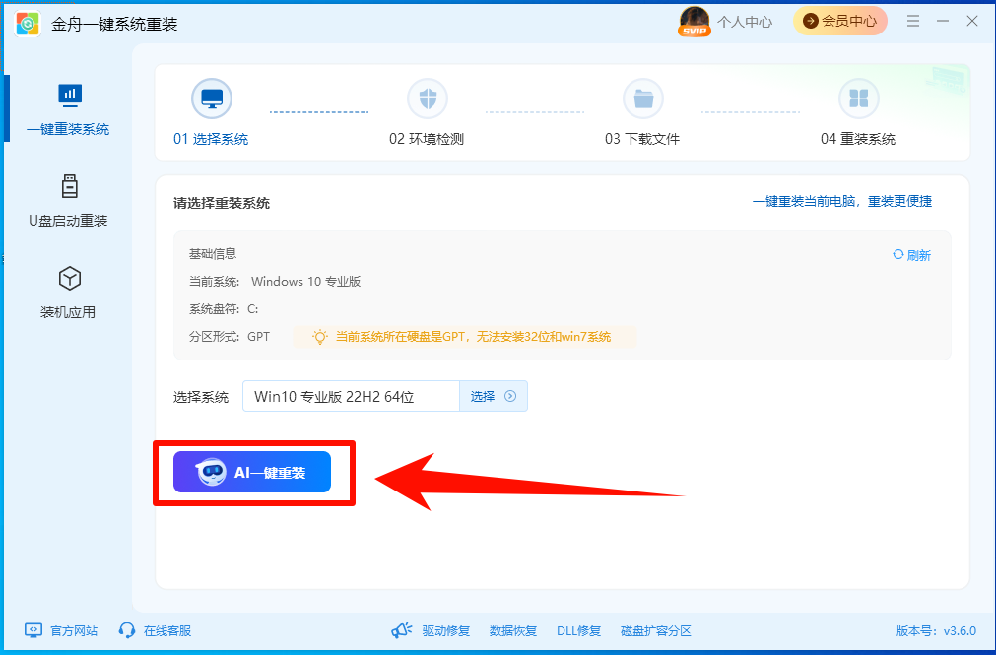This screenshot has height=655, width=996.
Task: Open 数据恢复 data recovery
Action: [513, 630]
